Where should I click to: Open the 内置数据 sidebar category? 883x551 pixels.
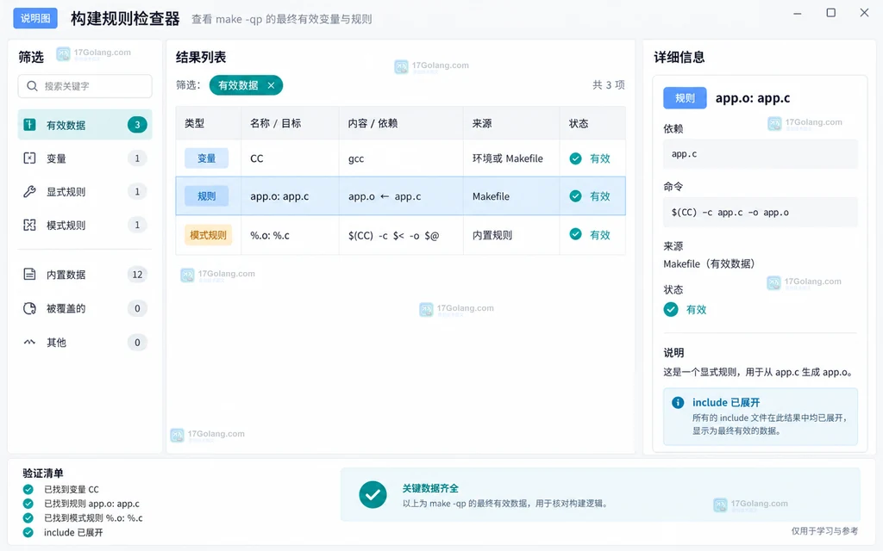85,275
